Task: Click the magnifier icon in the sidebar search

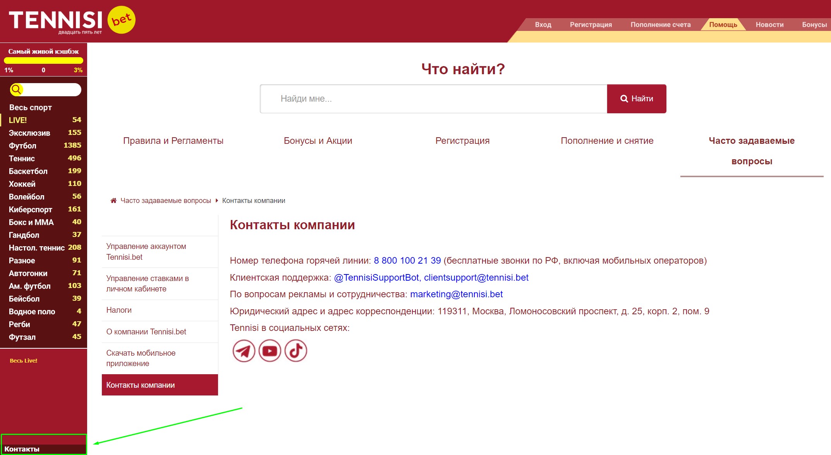Action: click(17, 89)
